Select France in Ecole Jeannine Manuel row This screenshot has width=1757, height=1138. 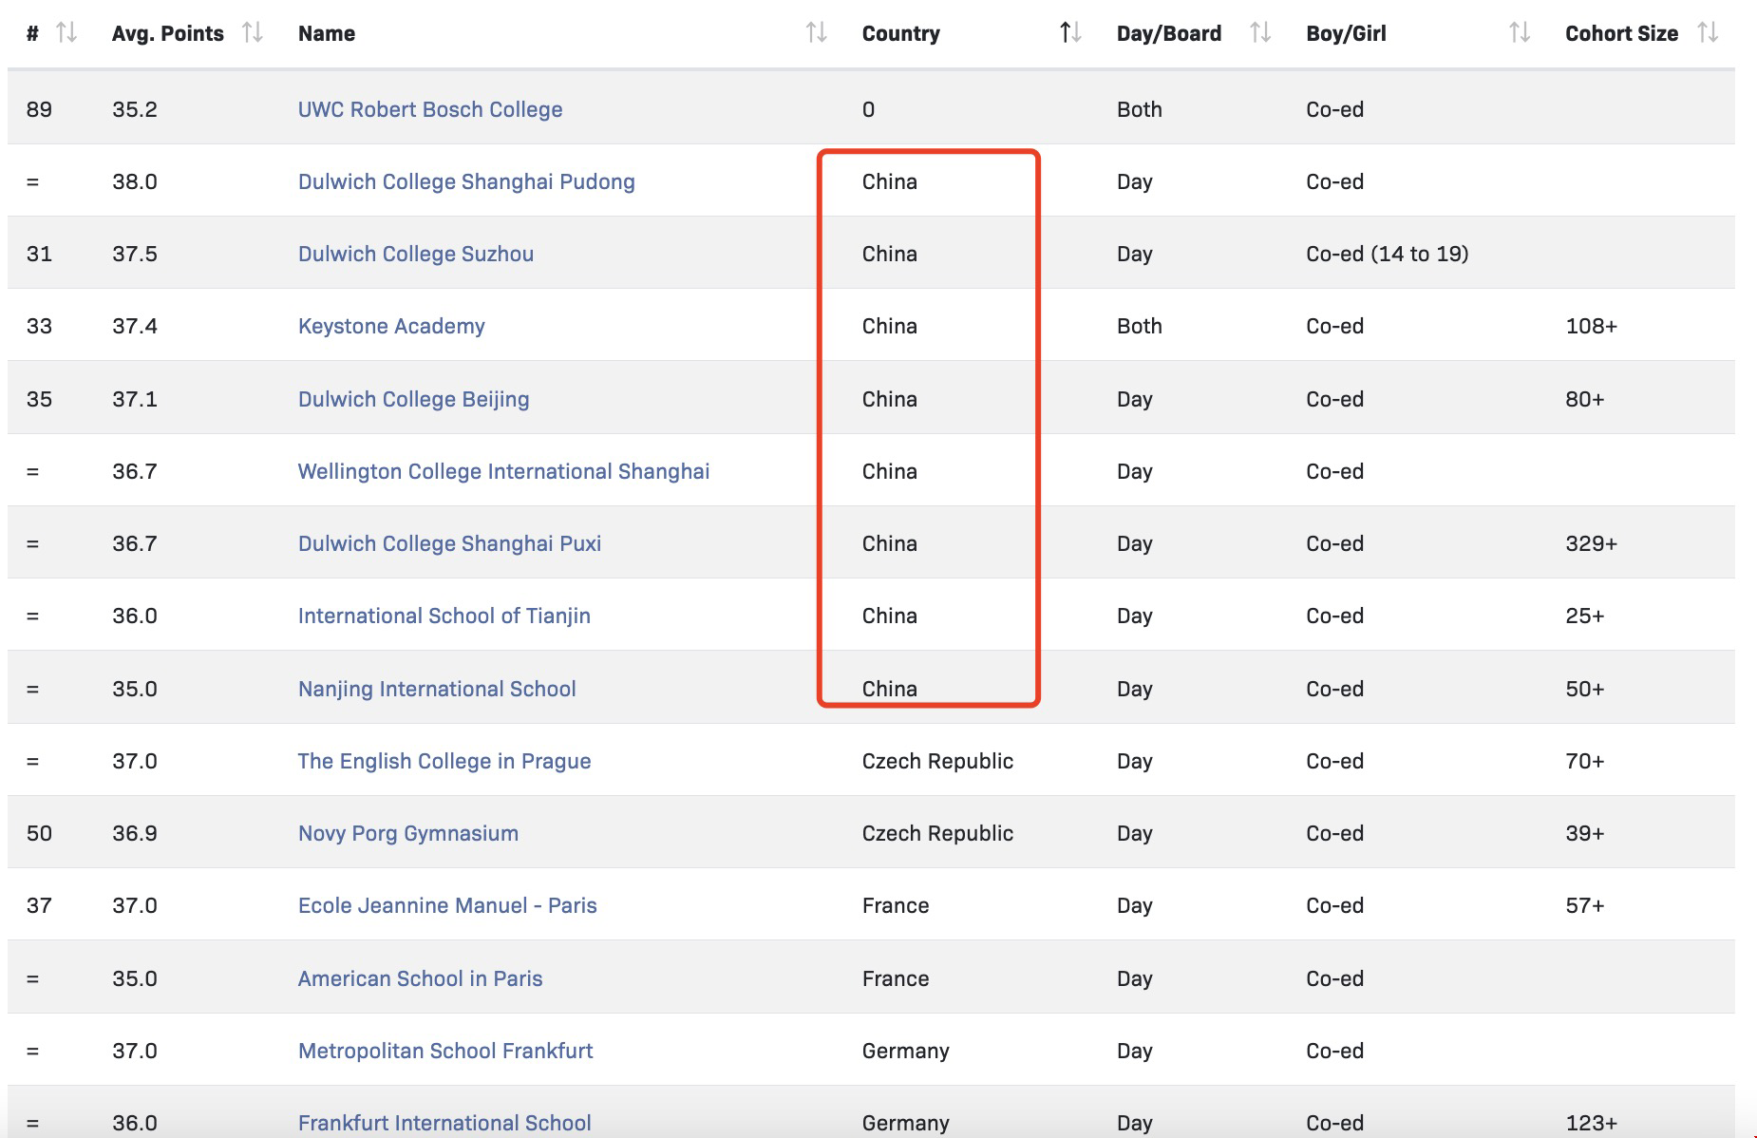[896, 905]
